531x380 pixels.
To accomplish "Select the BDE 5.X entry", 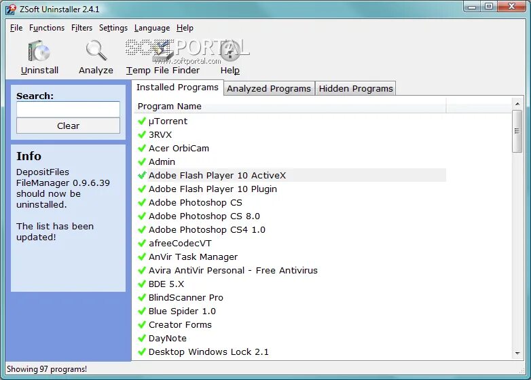I will (x=166, y=284).
